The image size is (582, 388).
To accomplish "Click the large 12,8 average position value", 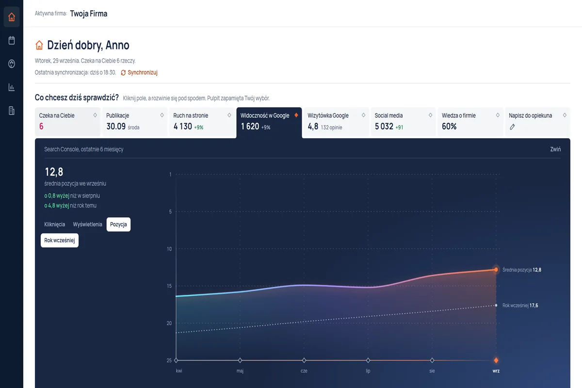I will click(54, 172).
